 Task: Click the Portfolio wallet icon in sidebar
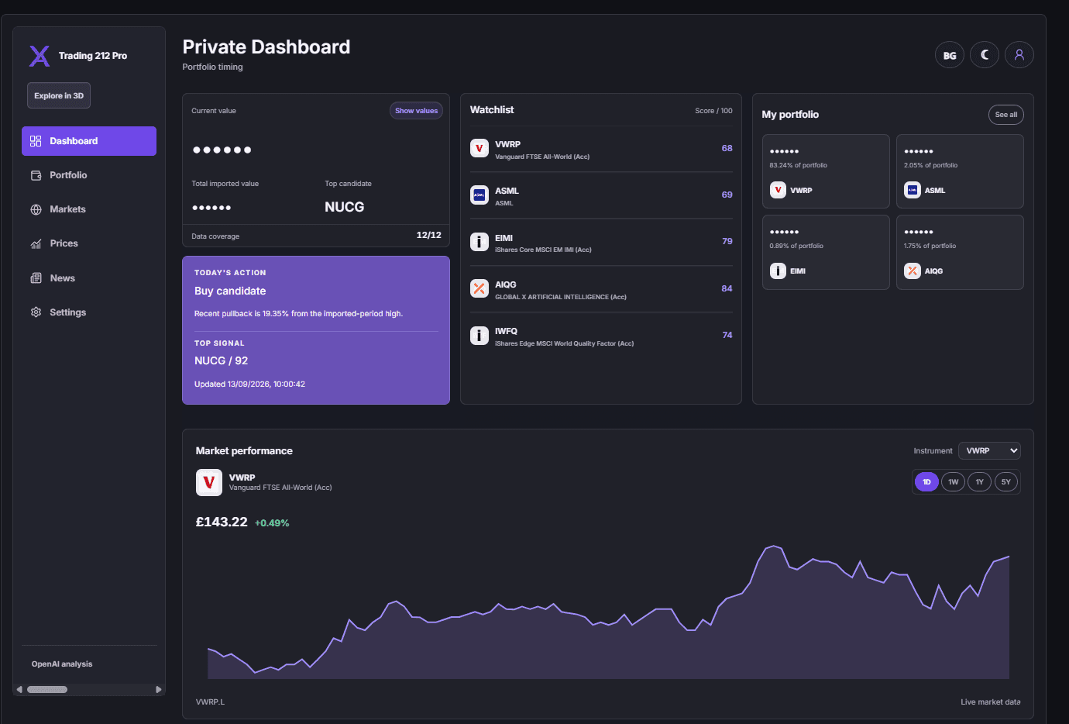pyautogui.click(x=36, y=175)
